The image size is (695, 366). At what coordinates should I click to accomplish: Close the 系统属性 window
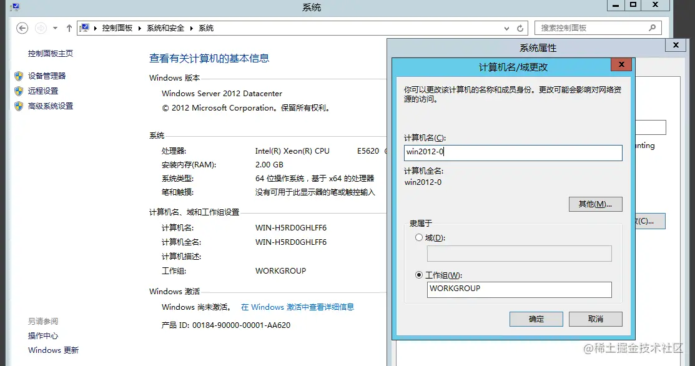[676, 45]
